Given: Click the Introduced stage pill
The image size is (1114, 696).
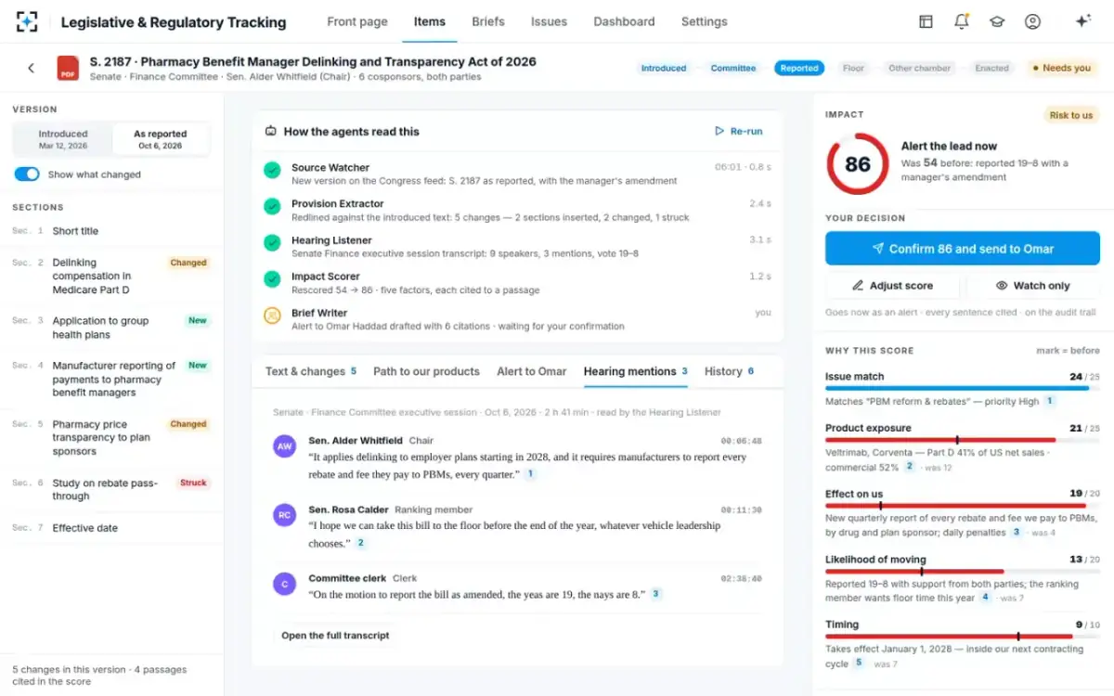Looking at the screenshot, I should [664, 68].
